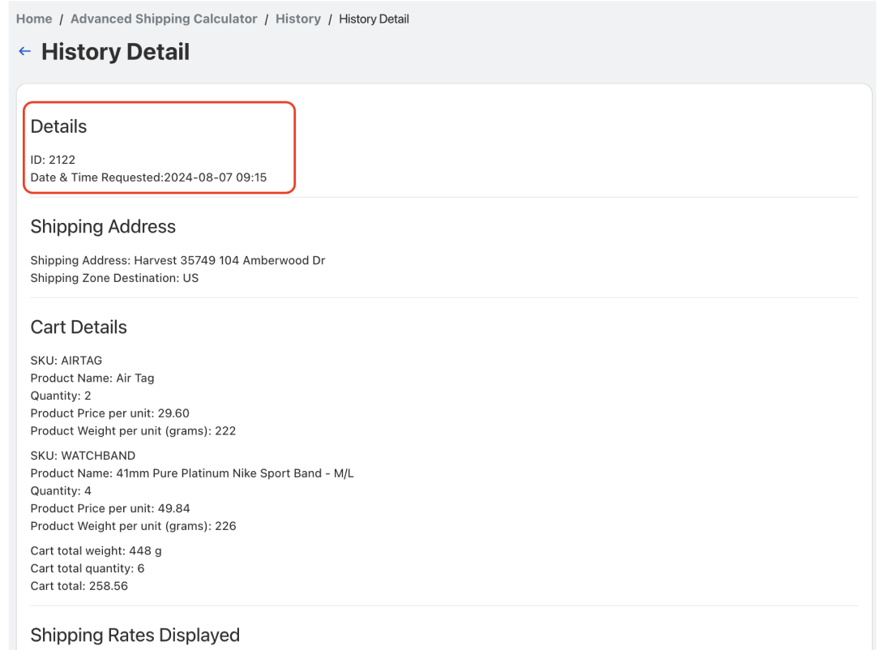The width and height of the screenshot is (885, 650).
Task: Select the ID: 2122 line
Action: [x=53, y=160]
